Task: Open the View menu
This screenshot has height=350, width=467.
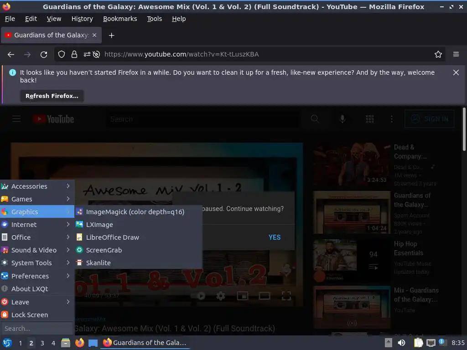Action: click(x=54, y=19)
